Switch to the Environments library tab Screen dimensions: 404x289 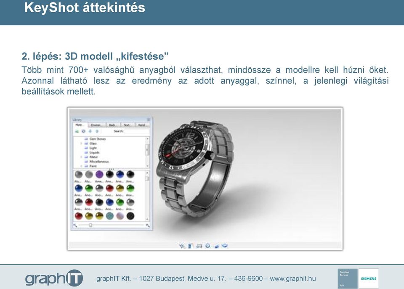(96, 125)
